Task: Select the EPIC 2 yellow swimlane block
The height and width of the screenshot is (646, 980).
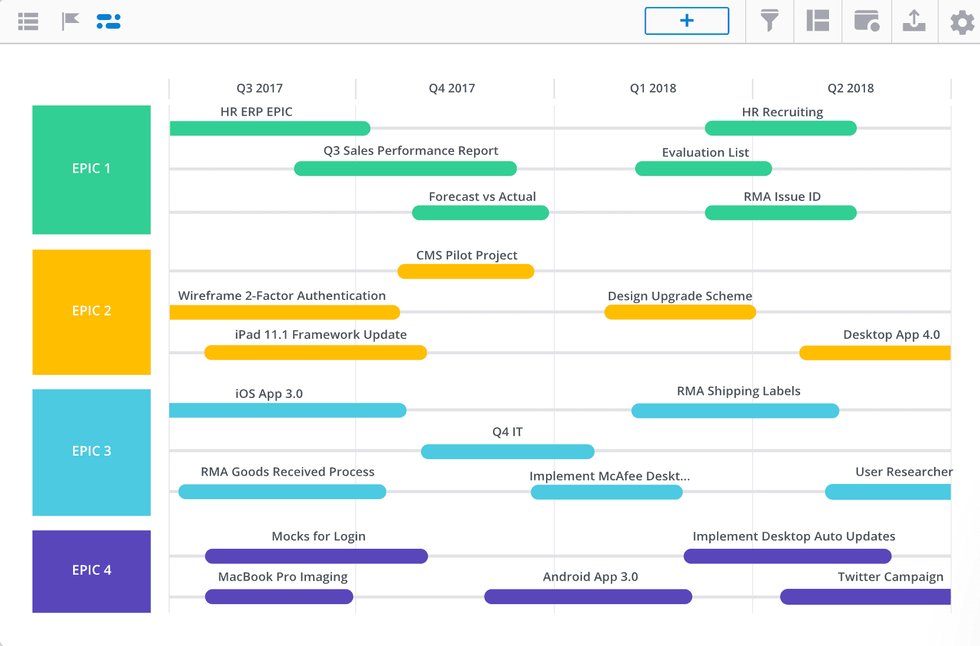Action: [91, 312]
